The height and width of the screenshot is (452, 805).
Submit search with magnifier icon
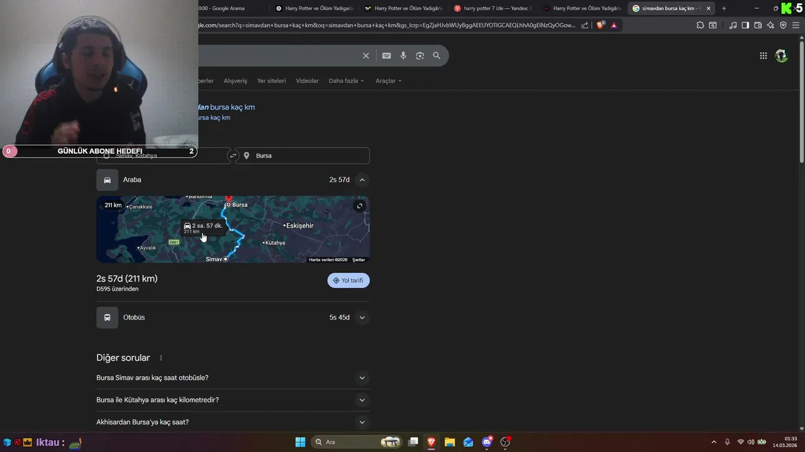click(436, 56)
